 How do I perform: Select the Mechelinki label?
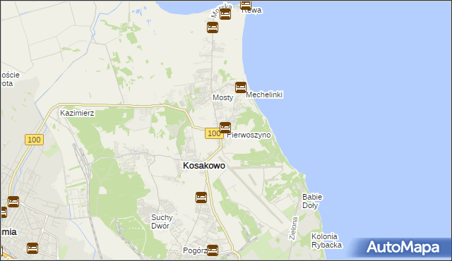tap(264, 95)
